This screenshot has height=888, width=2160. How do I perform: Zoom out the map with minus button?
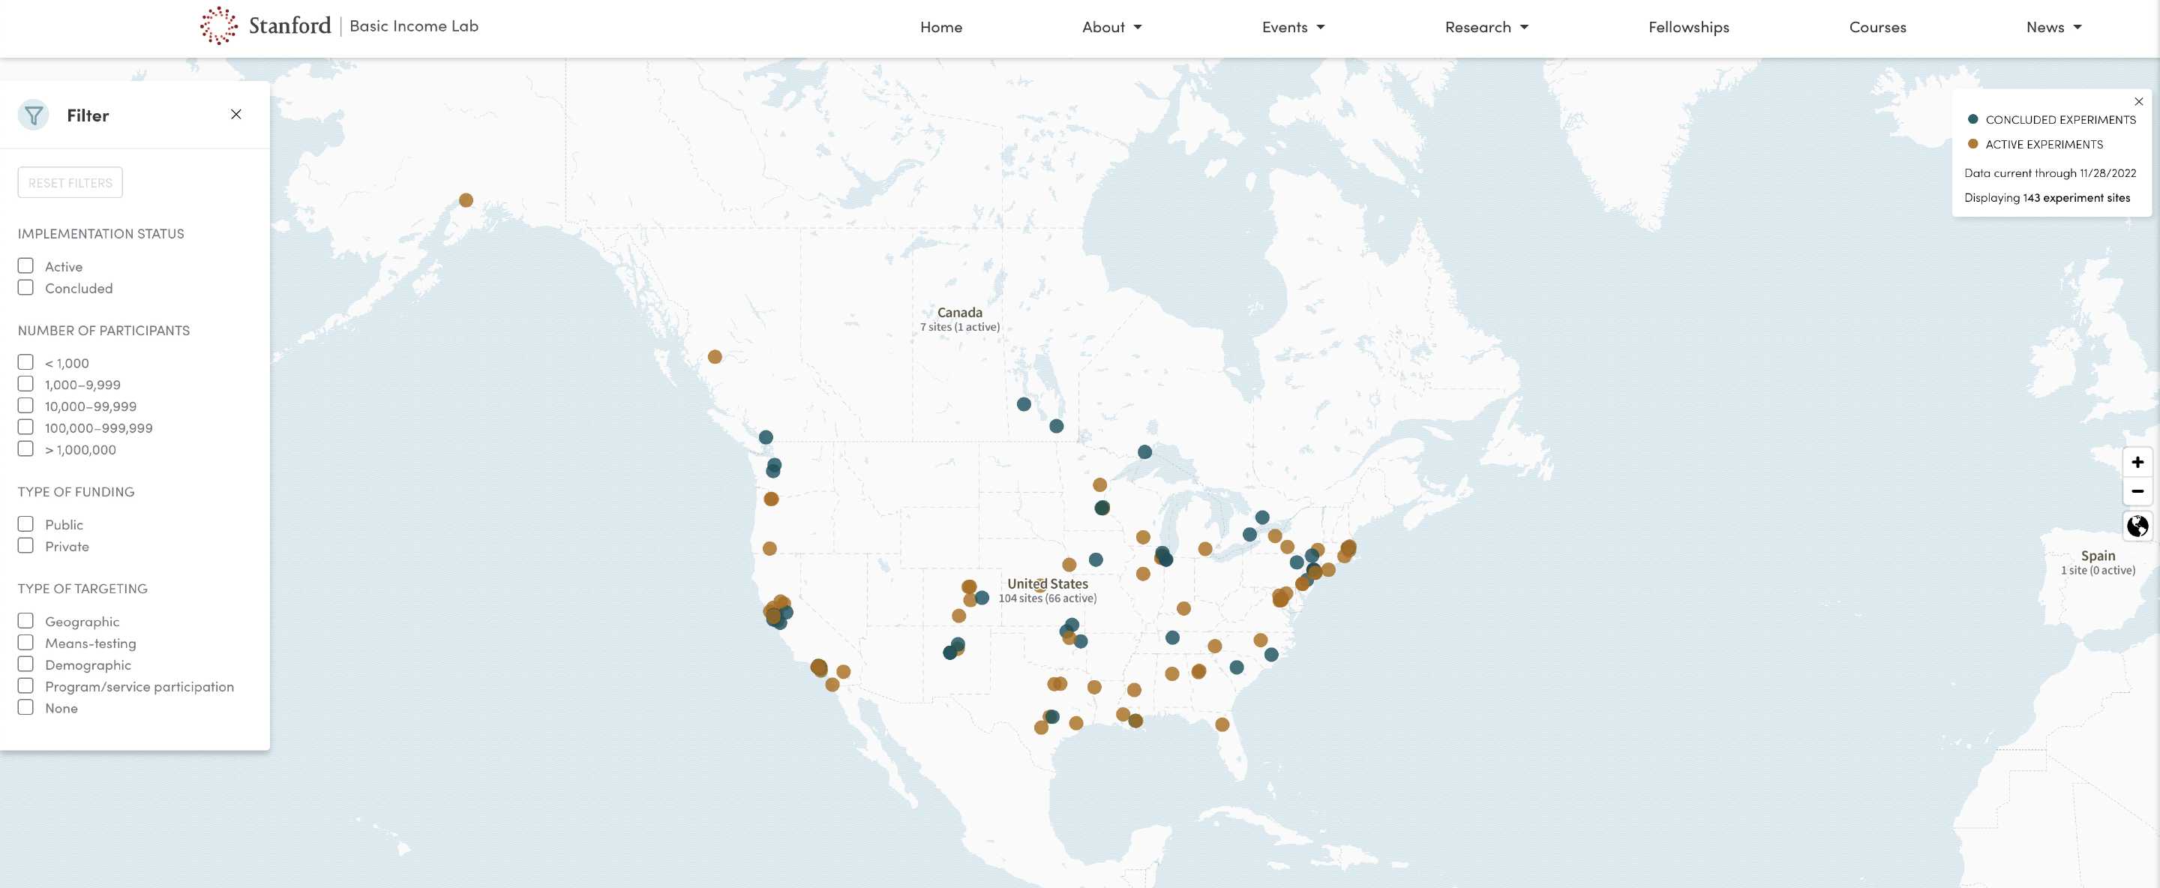tap(2137, 491)
